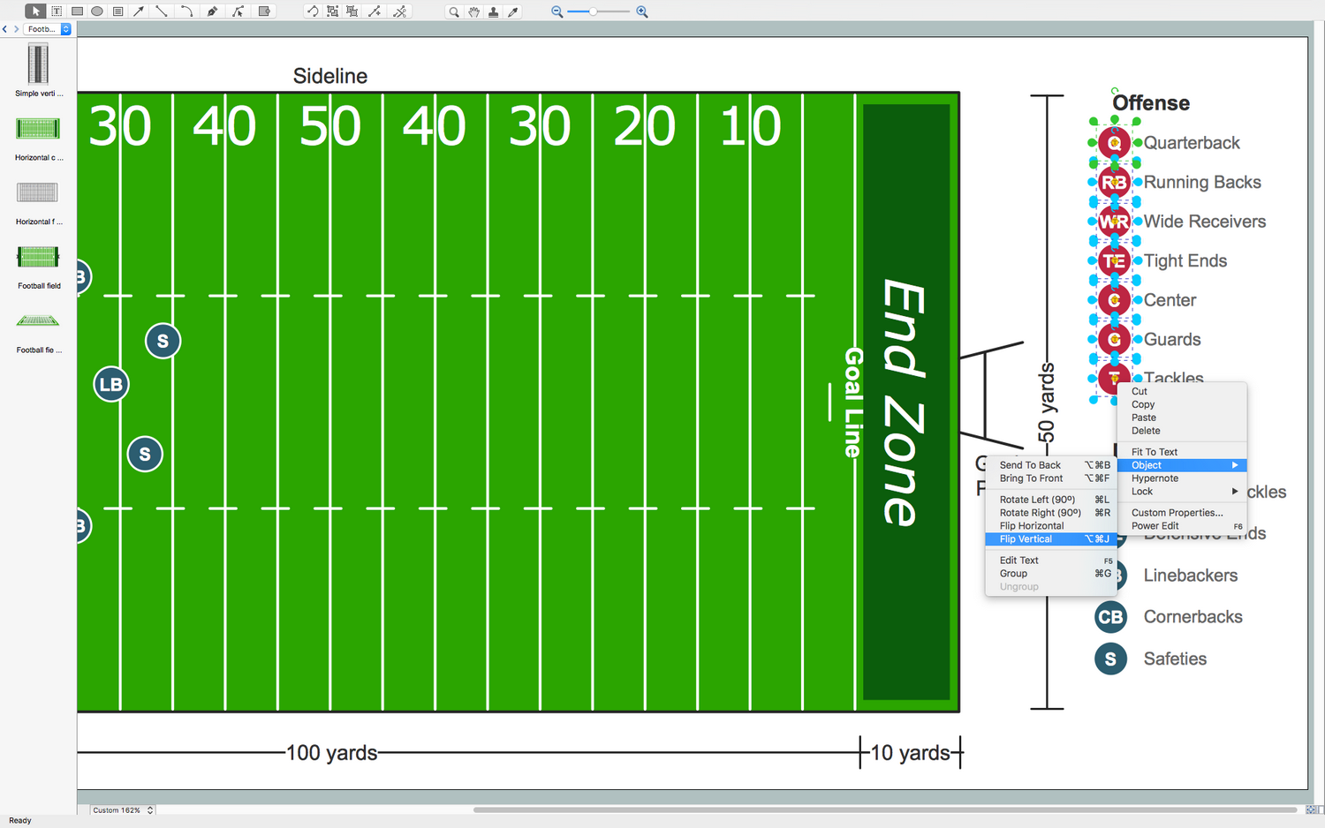Screen dimensions: 1325x828
Task: Click the Sideline label above field
Action: click(330, 76)
